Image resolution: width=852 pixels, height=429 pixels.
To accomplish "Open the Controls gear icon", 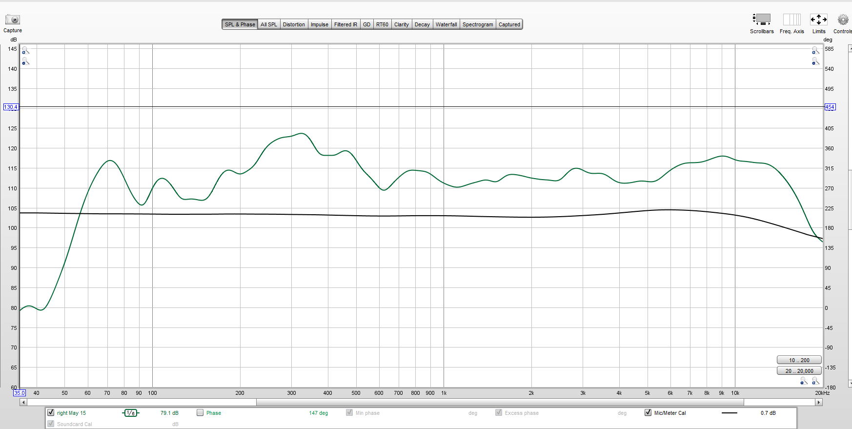I will coord(843,20).
